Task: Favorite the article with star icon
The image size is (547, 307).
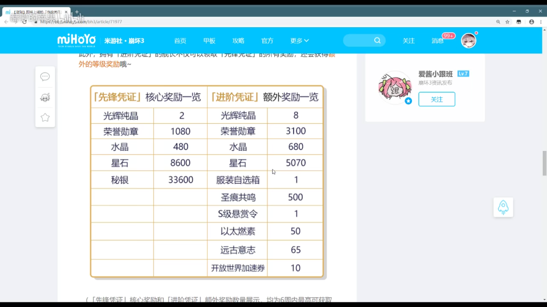Action: (45, 117)
